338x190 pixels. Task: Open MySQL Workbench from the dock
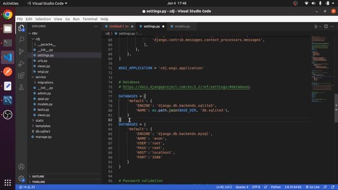pos(7,100)
